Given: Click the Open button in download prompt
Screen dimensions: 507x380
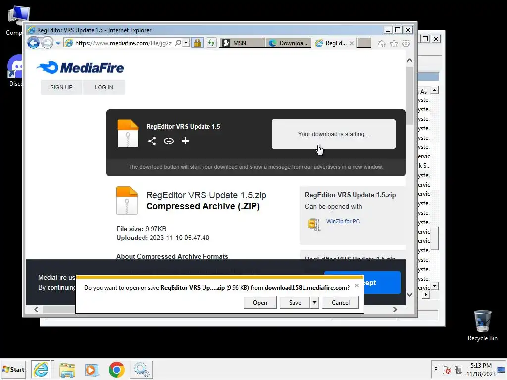Looking at the screenshot, I should 260,303.
